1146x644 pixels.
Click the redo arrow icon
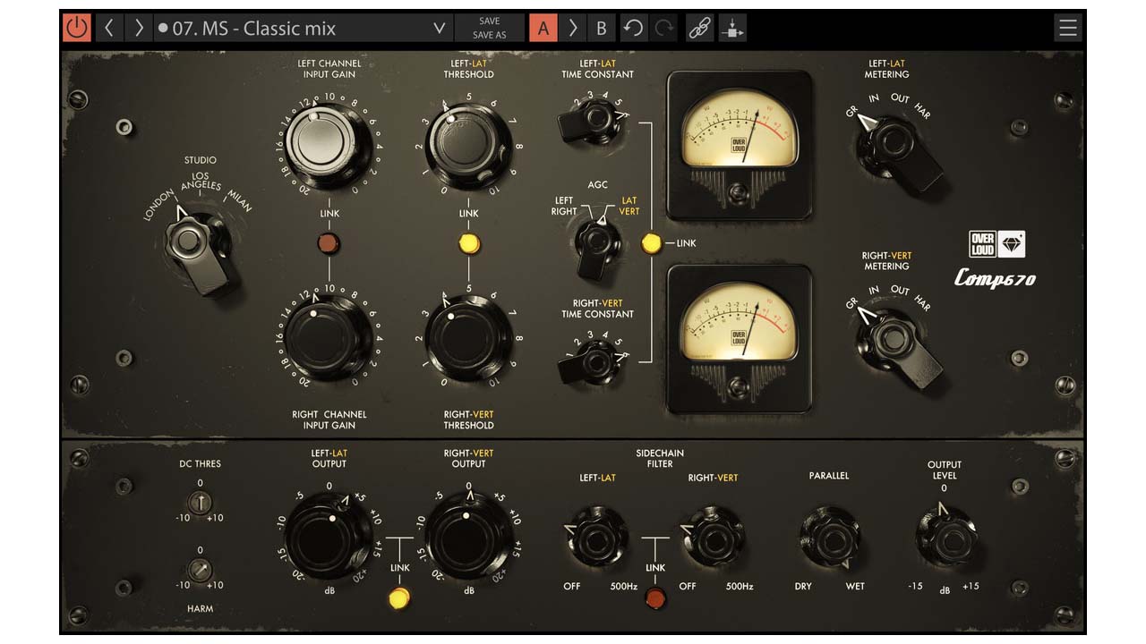coord(663,28)
